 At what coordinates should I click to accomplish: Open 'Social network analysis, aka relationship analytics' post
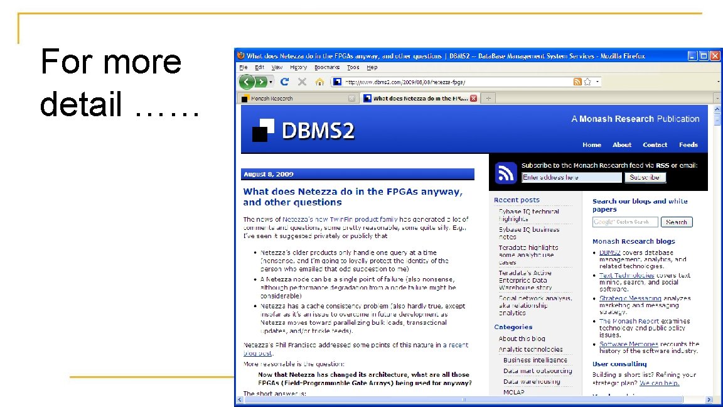coord(535,305)
